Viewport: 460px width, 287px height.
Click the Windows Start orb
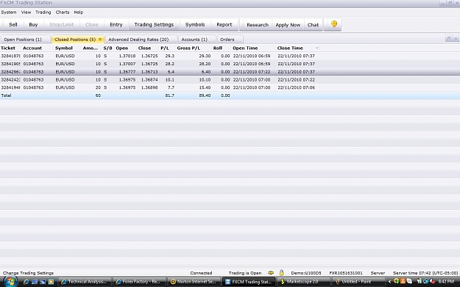[x=10, y=282]
